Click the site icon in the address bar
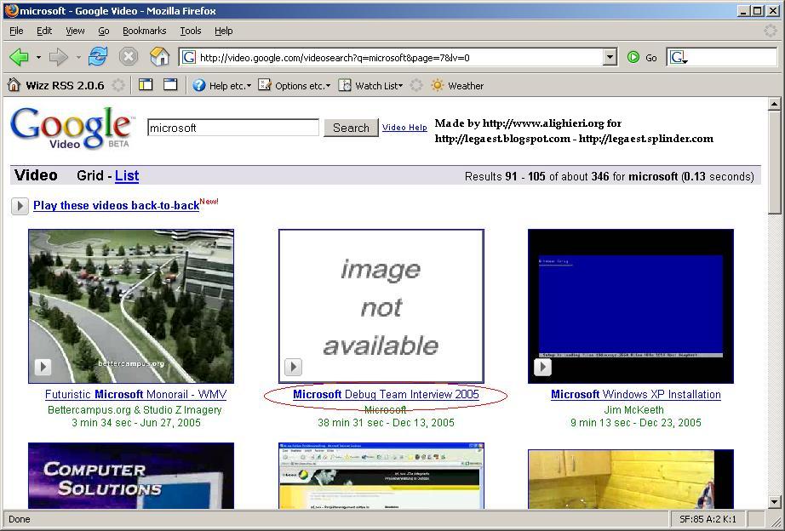 pyautogui.click(x=189, y=58)
